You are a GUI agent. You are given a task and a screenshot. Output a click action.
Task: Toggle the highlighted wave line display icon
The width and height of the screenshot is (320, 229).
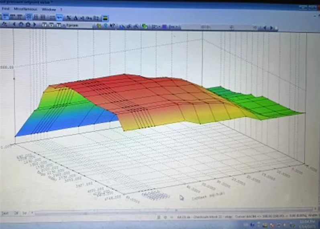coord(59,18)
